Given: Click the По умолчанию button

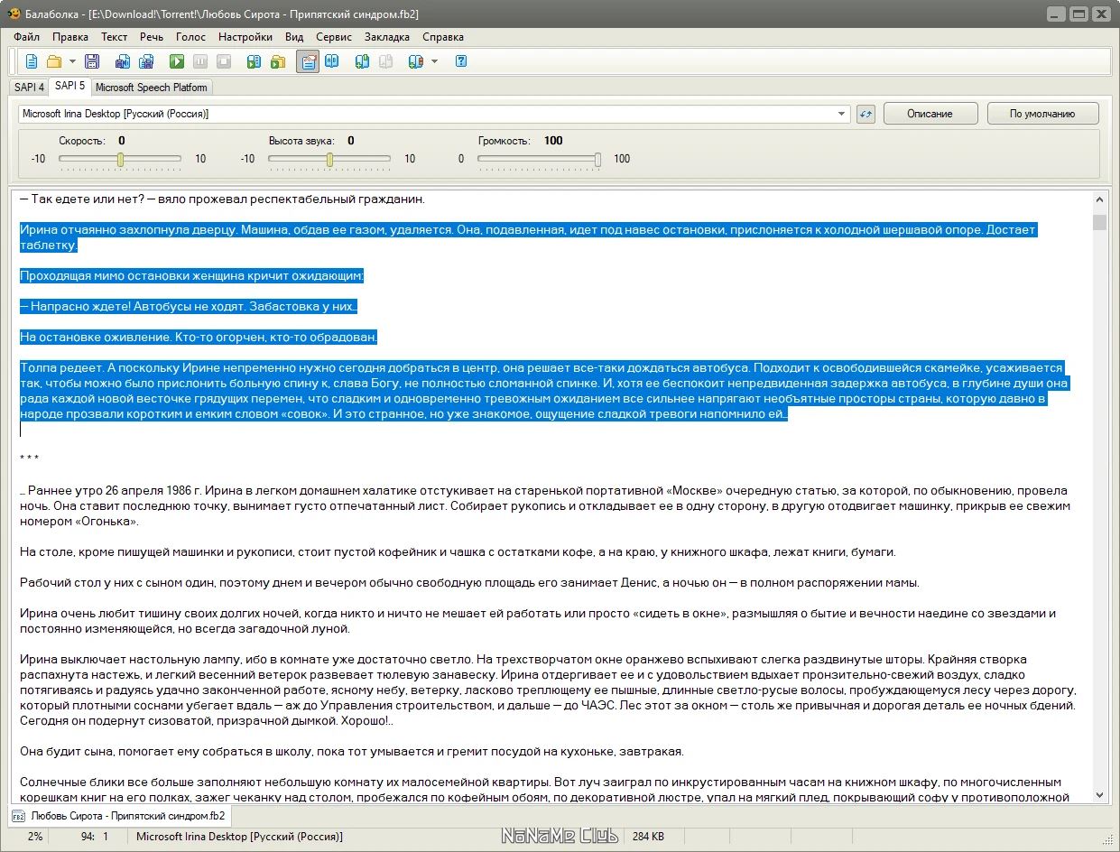Looking at the screenshot, I should click(x=1042, y=114).
